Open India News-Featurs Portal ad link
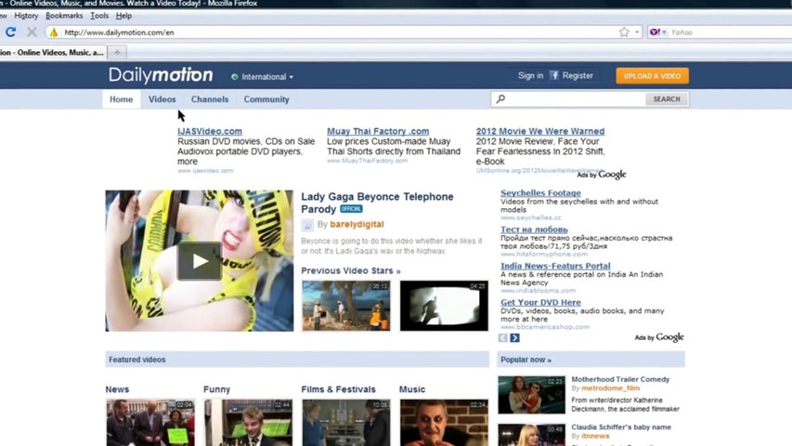The image size is (792, 446). point(555,266)
